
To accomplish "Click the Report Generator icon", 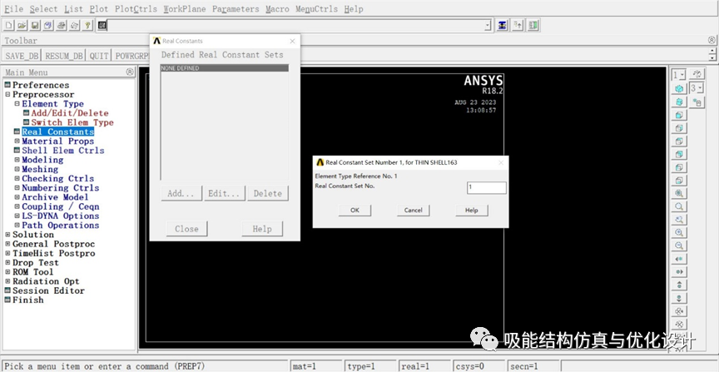I will [x=74, y=25].
